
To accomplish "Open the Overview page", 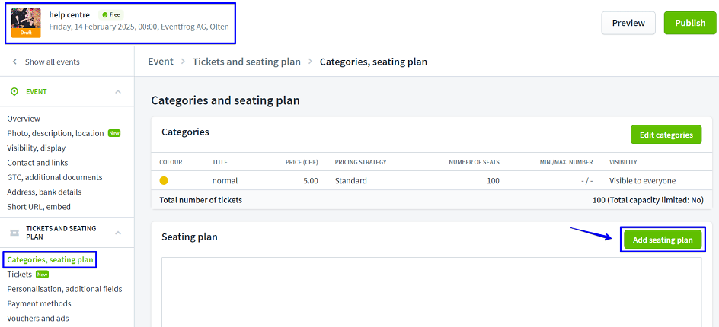I will (x=24, y=119).
